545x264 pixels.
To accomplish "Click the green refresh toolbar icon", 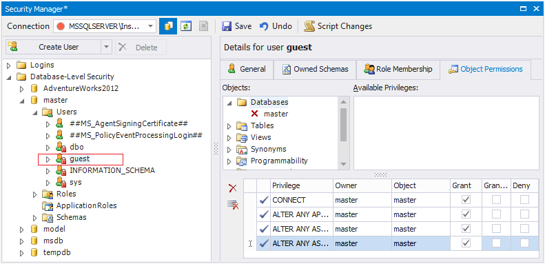I will 186,26.
